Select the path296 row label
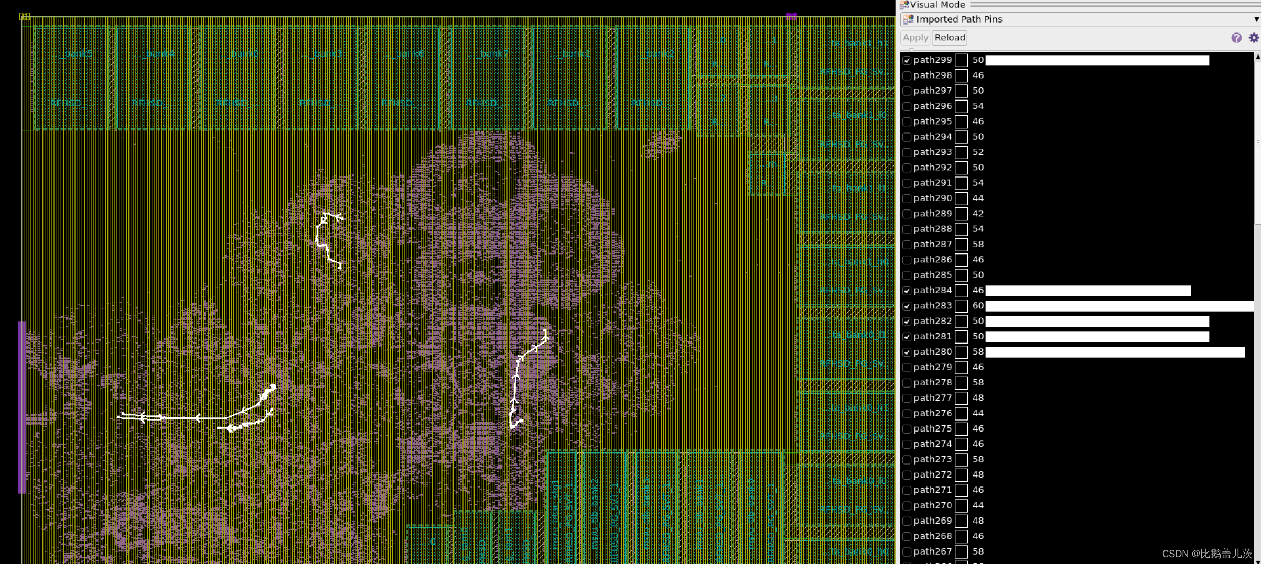This screenshot has width=1261, height=564. tap(932, 106)
